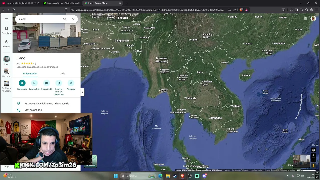Viewport: 320px width, 180px height.
Task: Click the Itinéraires directions button
Action: (x=22, y=85)
